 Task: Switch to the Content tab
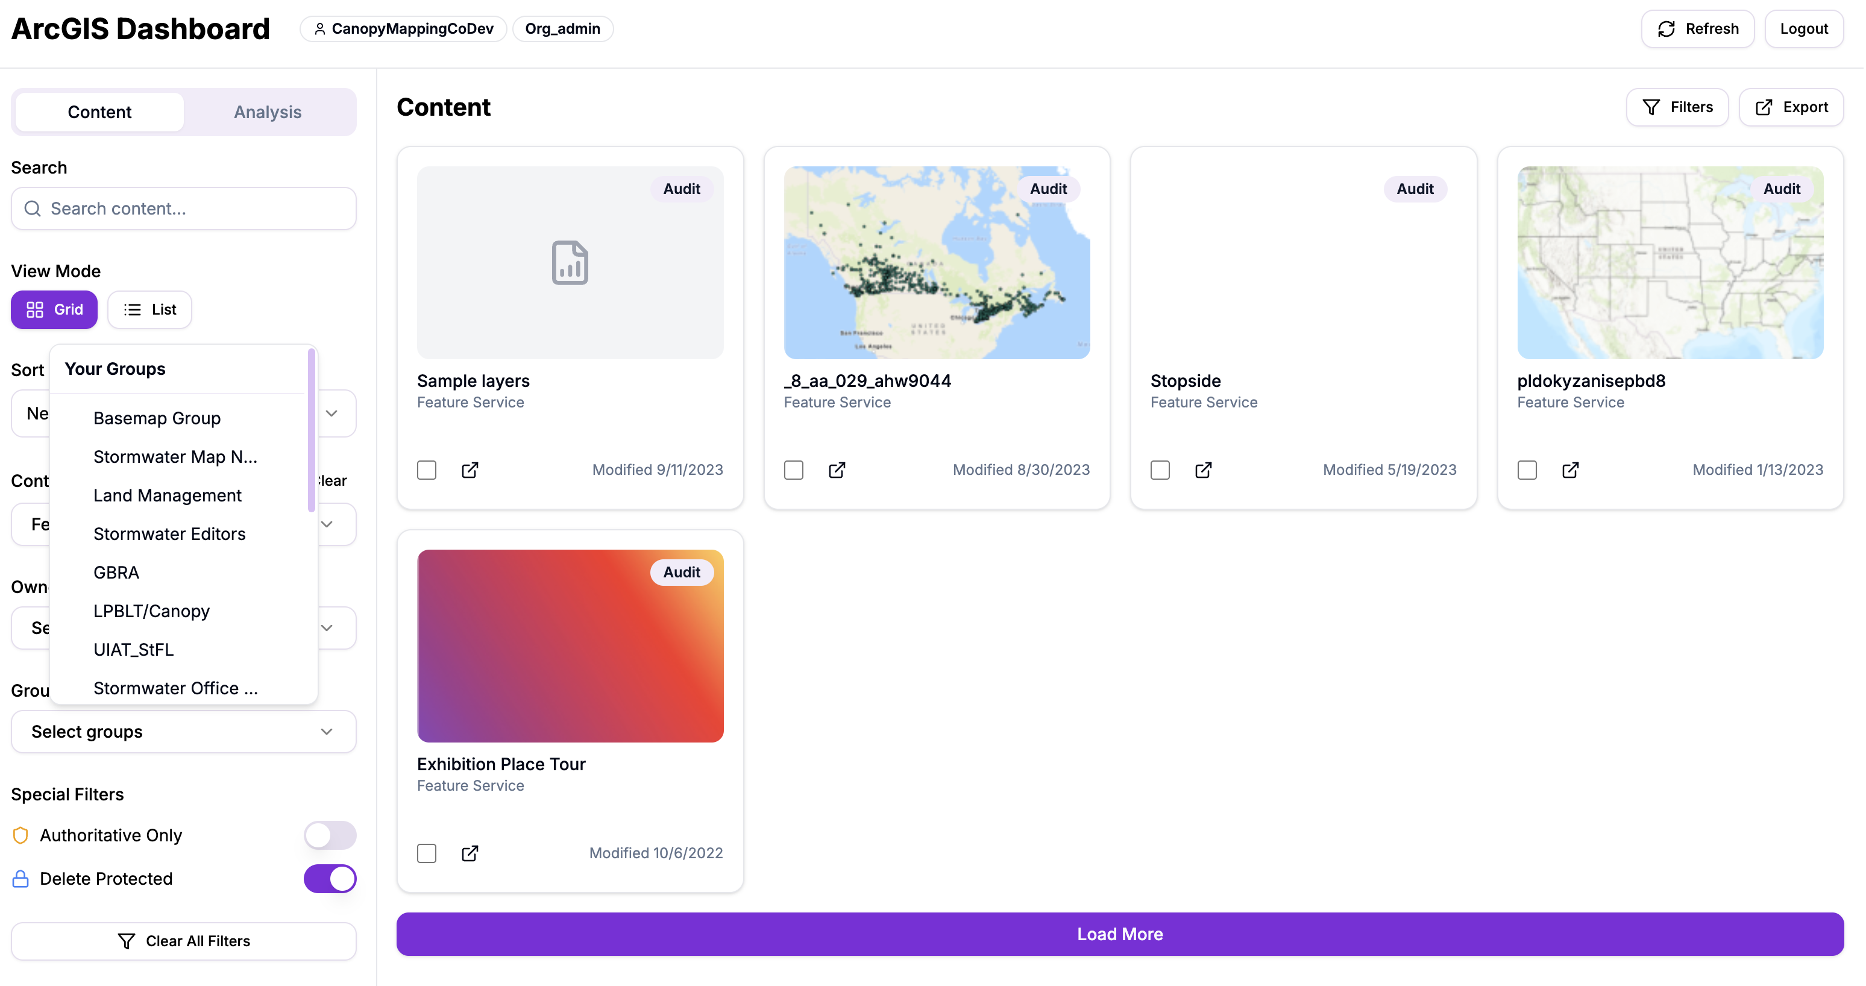[x=99, y=112]
